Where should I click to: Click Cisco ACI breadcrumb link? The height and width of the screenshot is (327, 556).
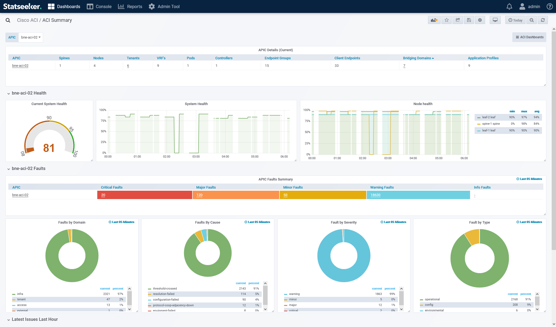click(27, 20)
